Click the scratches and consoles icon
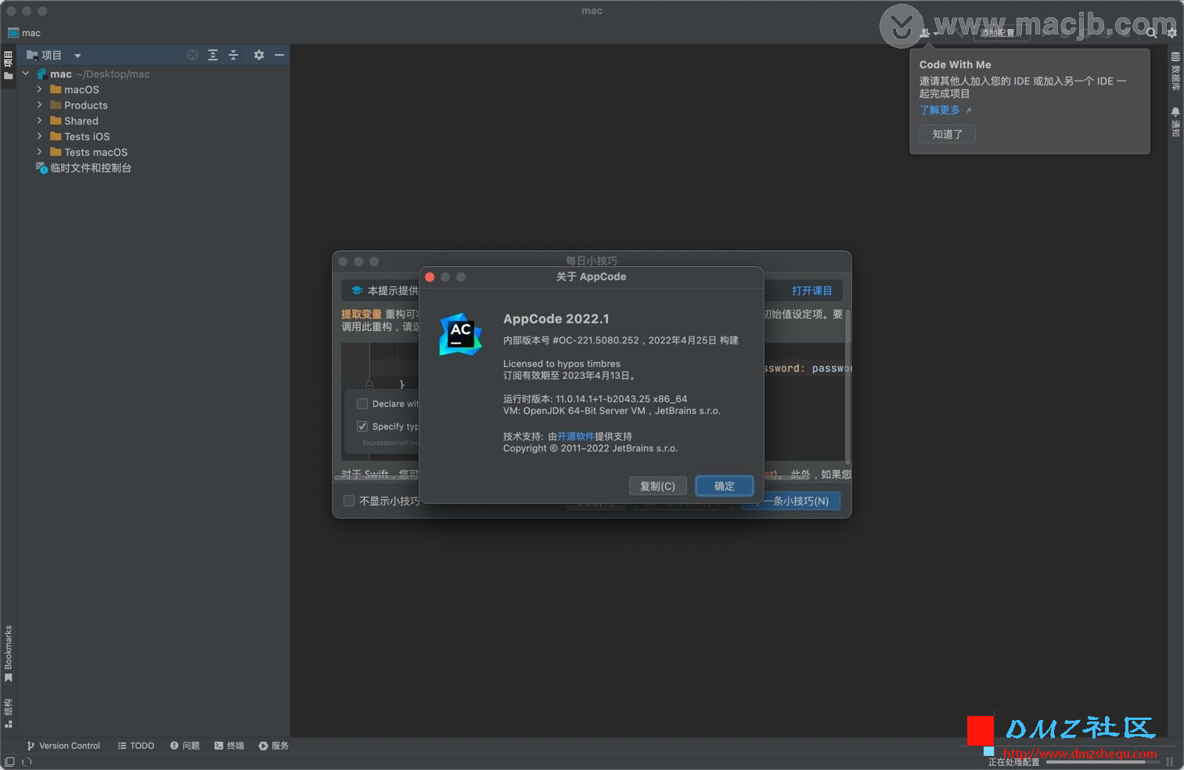 click(42, 167)
